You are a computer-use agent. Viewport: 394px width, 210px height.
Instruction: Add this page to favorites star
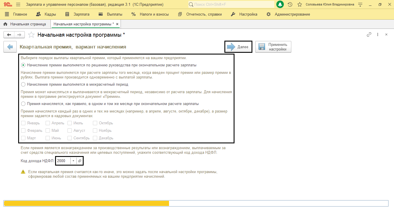(x=31, y=35)
